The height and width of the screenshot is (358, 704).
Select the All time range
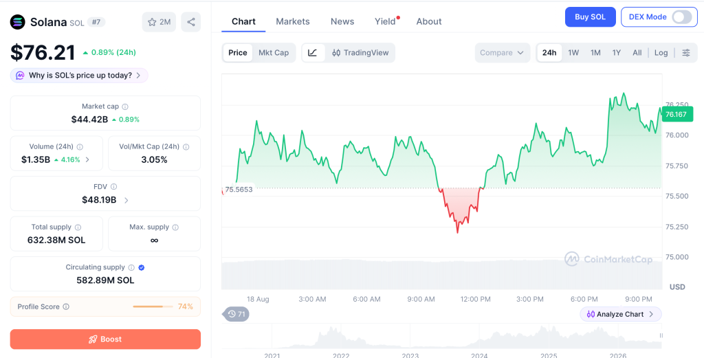[637, 52]
